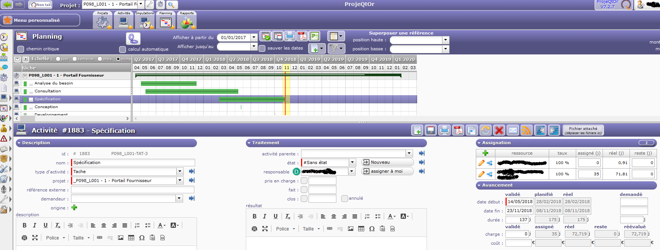Open the type d'activité dropdown
Viewport: 660px width, 250px height.
pos(180,172)
